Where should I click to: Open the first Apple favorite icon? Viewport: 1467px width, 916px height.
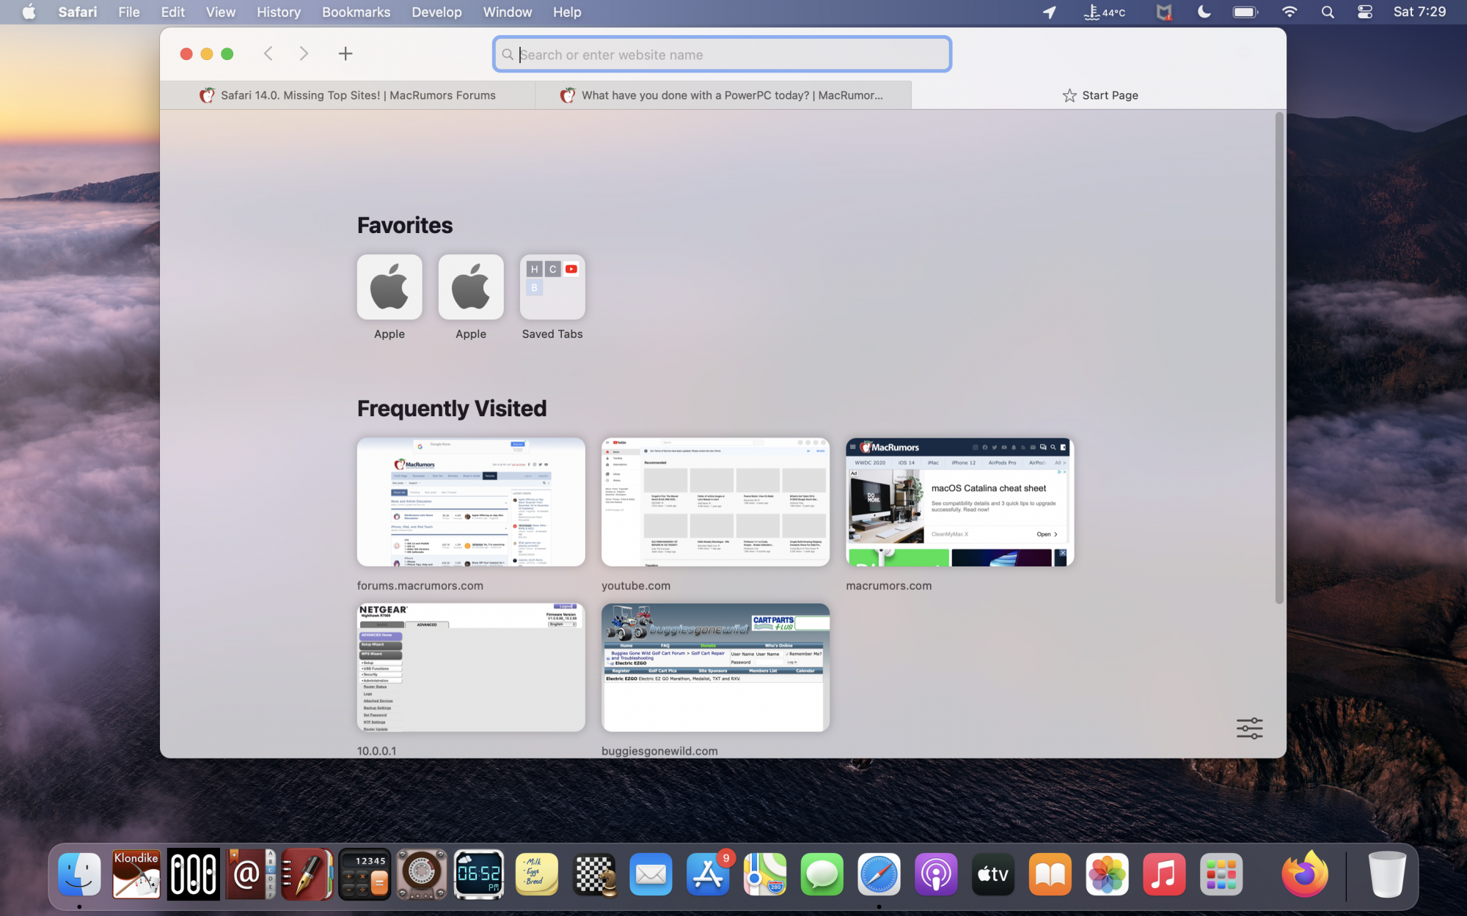[x=389, y=287]
